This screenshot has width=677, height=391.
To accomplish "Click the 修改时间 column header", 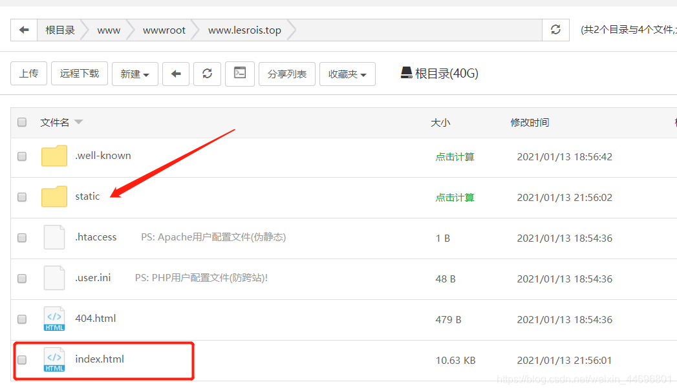I will [x=530, y=123].
